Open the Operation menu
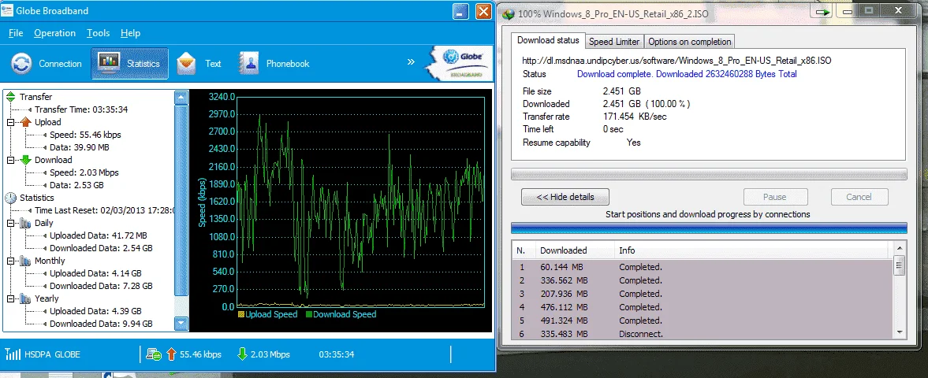The height and width of the screenshot is (378, 928). (x=54, y=33)
